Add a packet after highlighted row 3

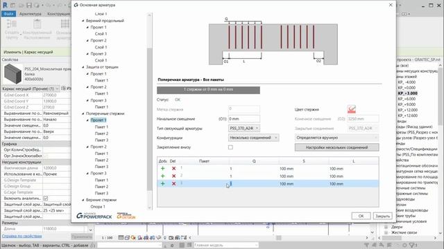click(162, 184)
